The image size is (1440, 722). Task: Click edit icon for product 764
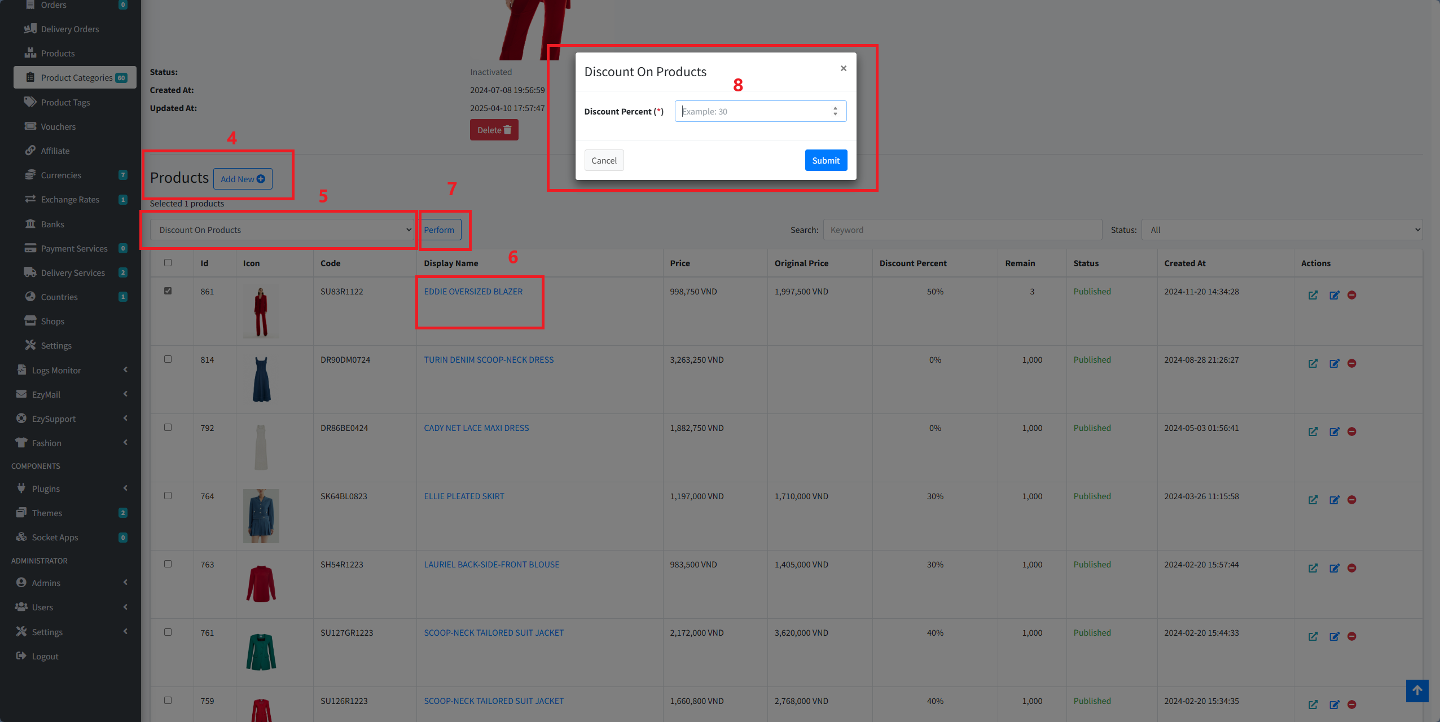(x=1334, y=500)
